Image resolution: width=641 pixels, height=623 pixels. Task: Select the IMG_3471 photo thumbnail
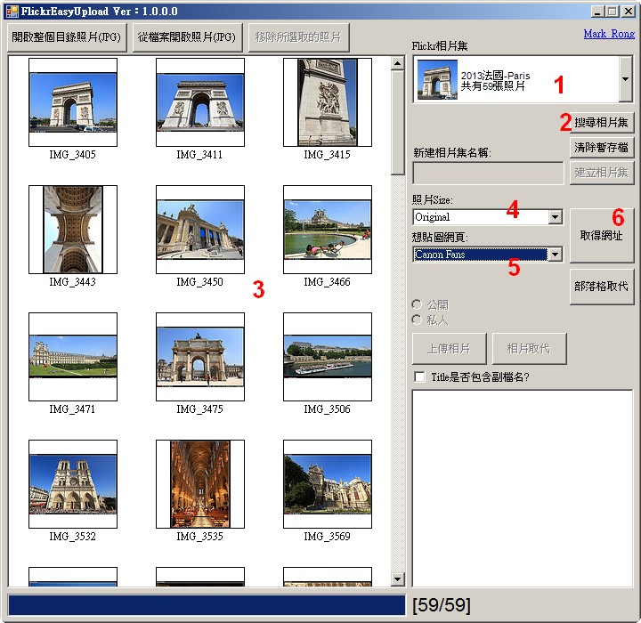pos(73,357)
